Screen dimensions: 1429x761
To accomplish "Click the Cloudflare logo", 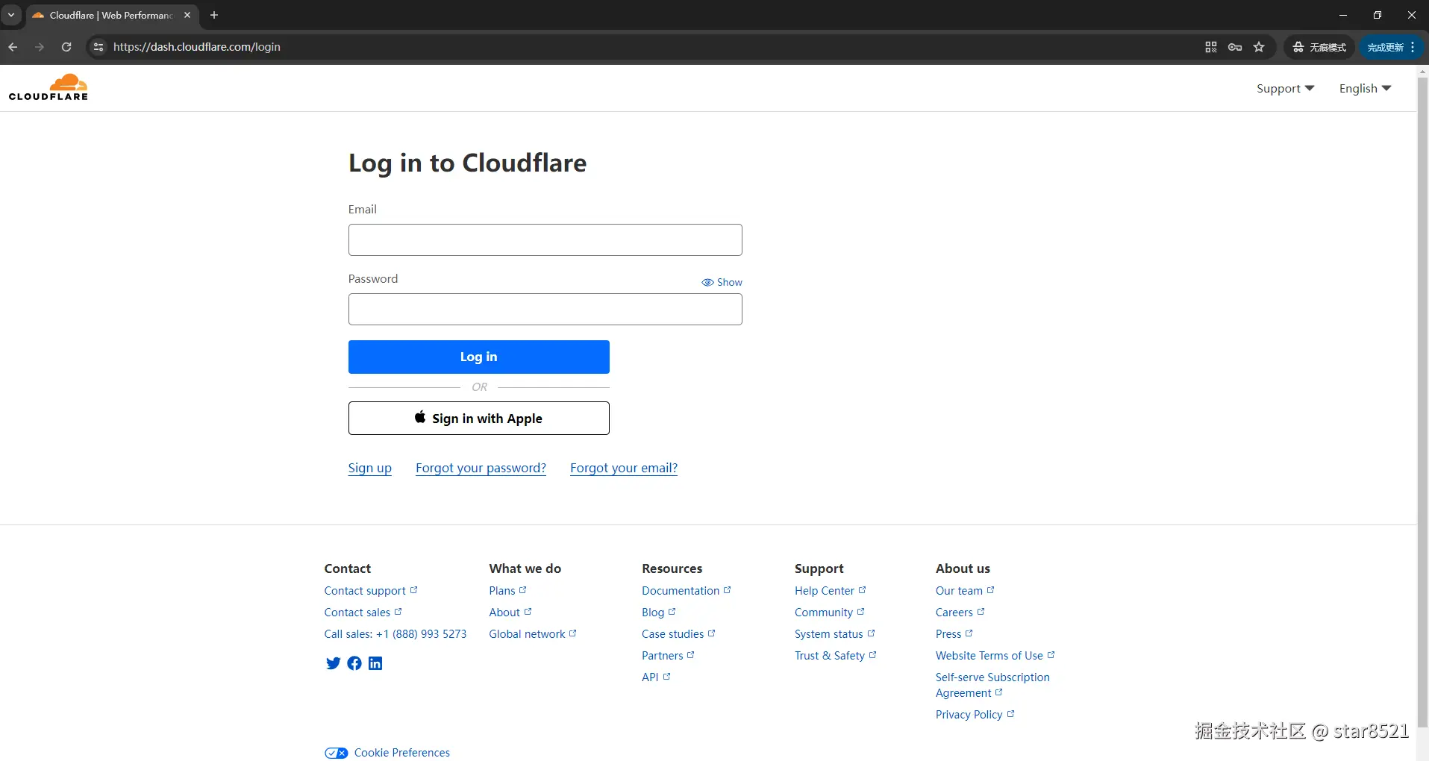I will [x=49, y=87].
